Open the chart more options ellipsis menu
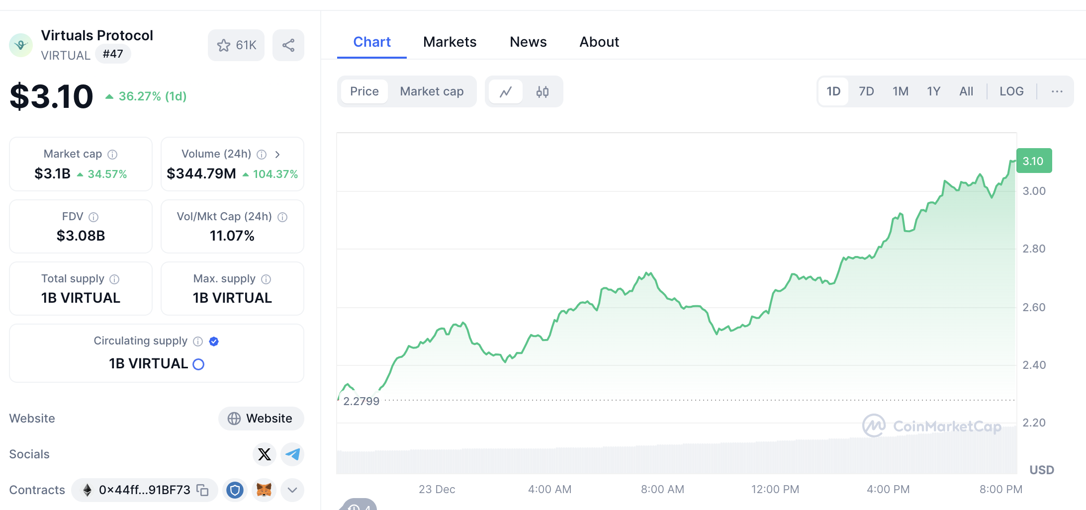1086x510 pixels. point(1057,91)
